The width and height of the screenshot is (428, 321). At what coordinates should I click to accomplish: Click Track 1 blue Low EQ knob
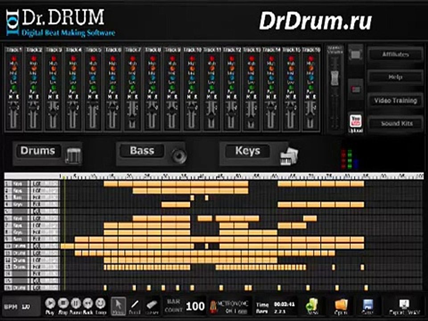click(x=14, y=78)
